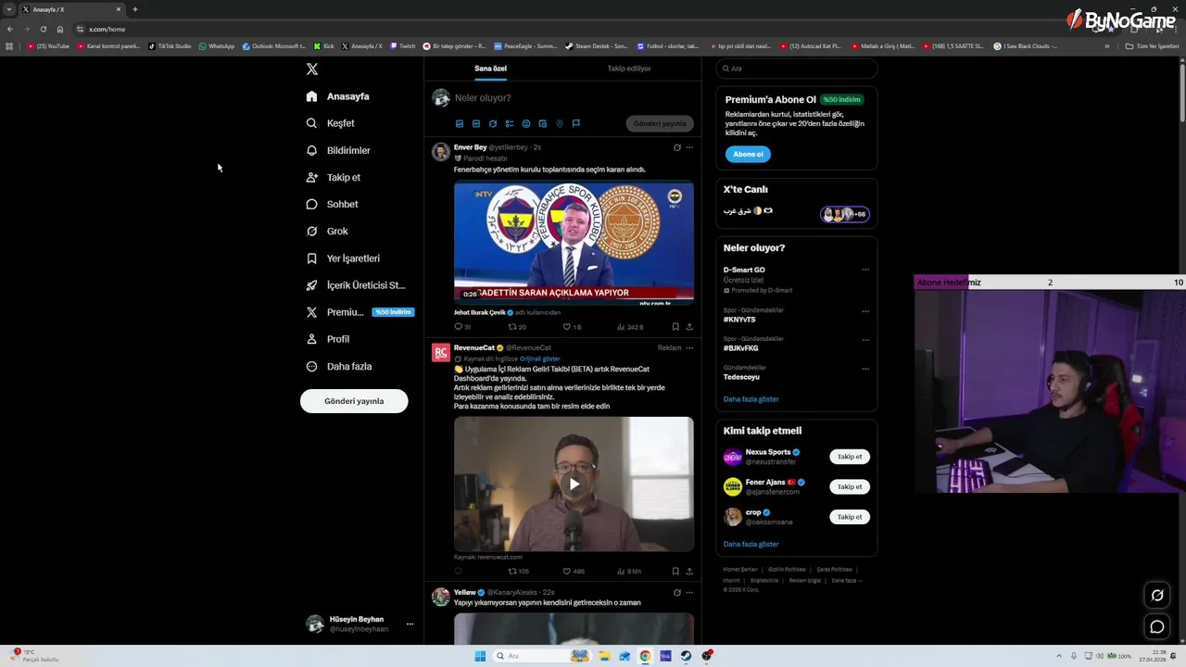Screen dimensions: 1186x667
Task: Bookmark the RevenueCat ad post
Action: (x=675, y=572)
